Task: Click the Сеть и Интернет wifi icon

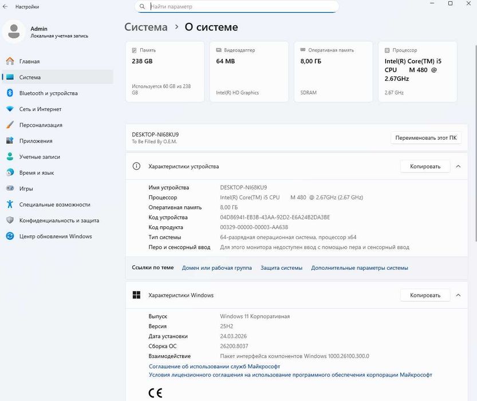Action: [10, 109]
